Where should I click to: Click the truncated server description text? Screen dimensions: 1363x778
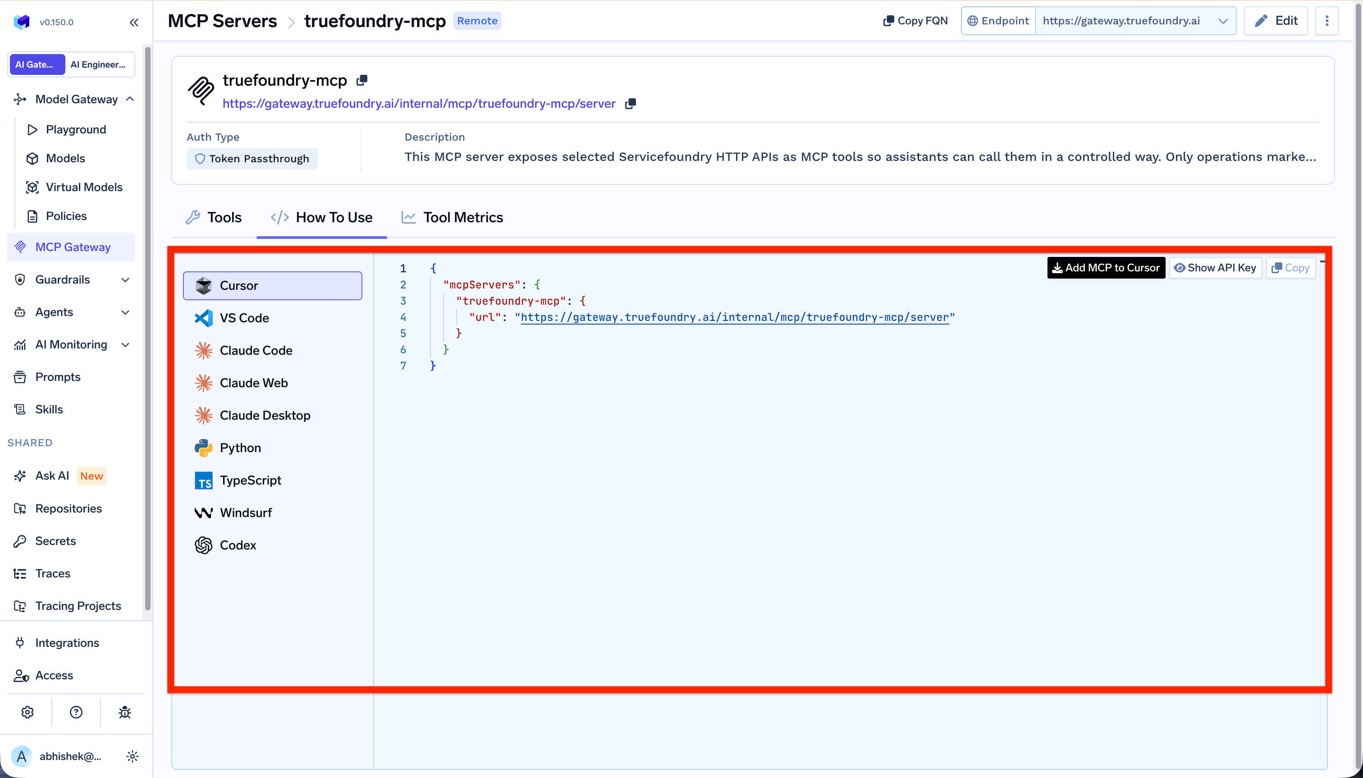click(x=860, y=156)
